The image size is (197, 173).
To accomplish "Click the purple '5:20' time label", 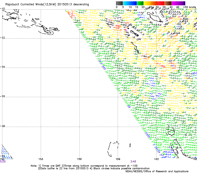I will 3,162.
